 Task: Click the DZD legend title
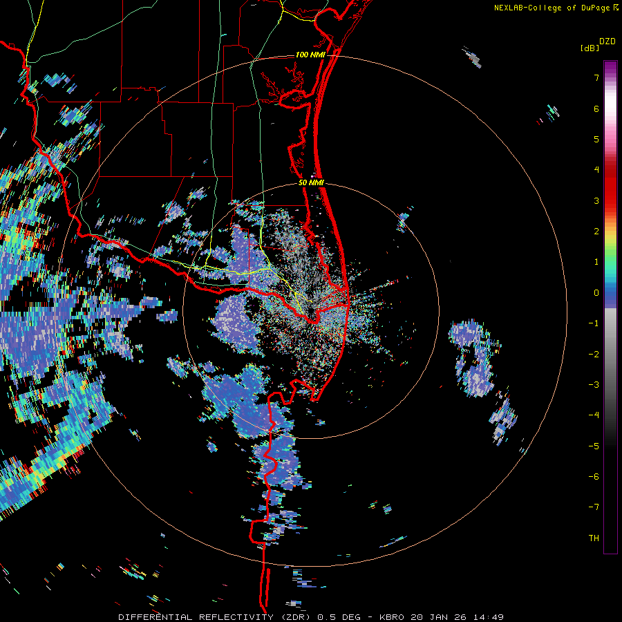(x=607, y=41)
